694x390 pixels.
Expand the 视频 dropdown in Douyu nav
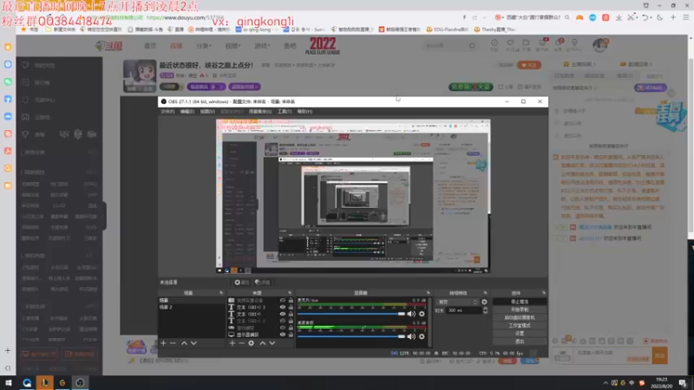232,46
